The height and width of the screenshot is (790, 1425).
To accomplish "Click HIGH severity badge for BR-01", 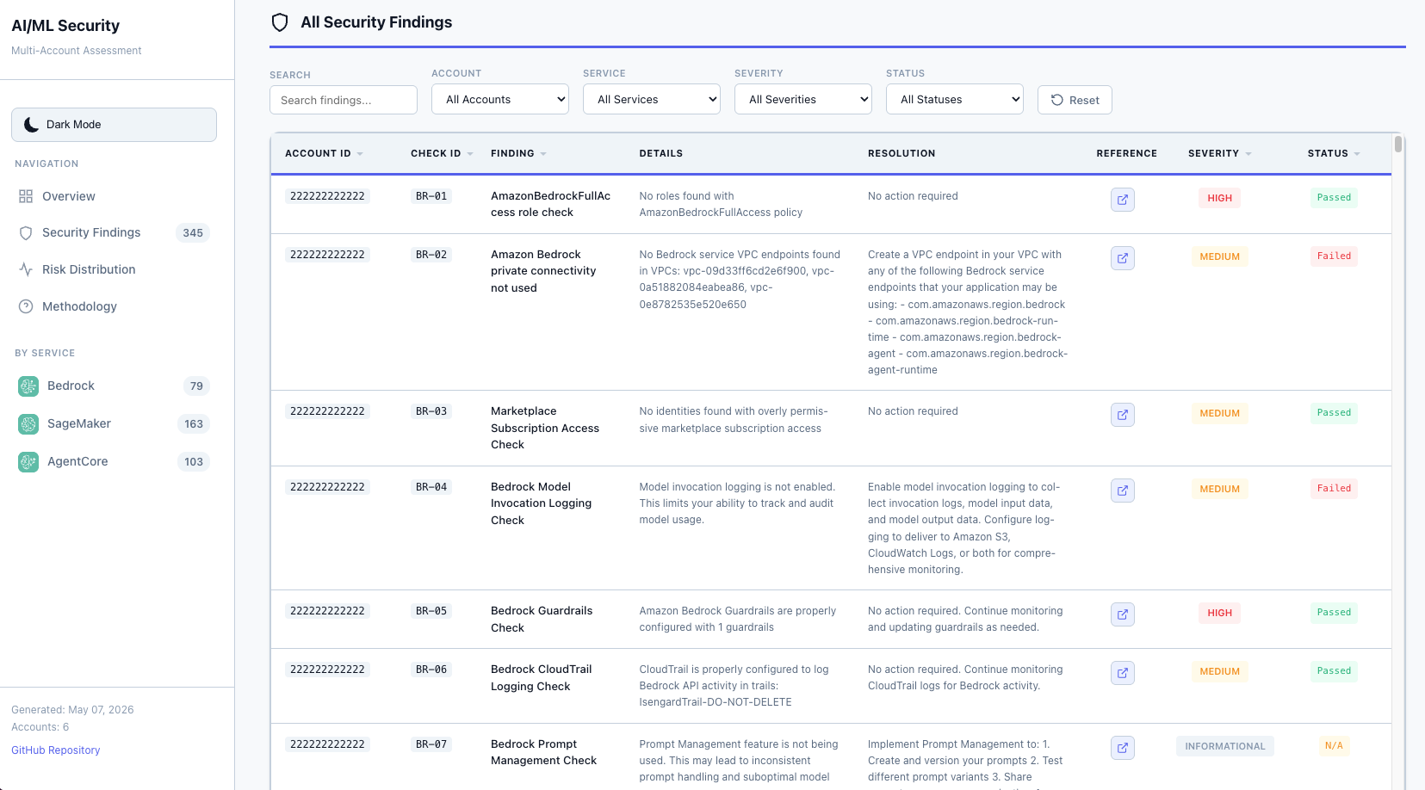I will (1219, 198).
